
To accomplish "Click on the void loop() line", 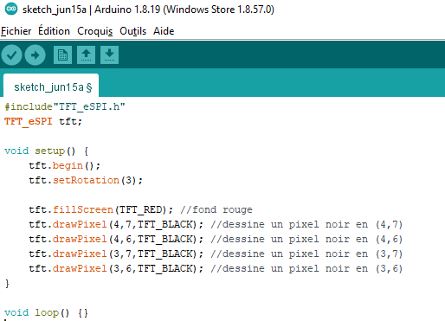I will pyautogui.click(x=46, y=313).
